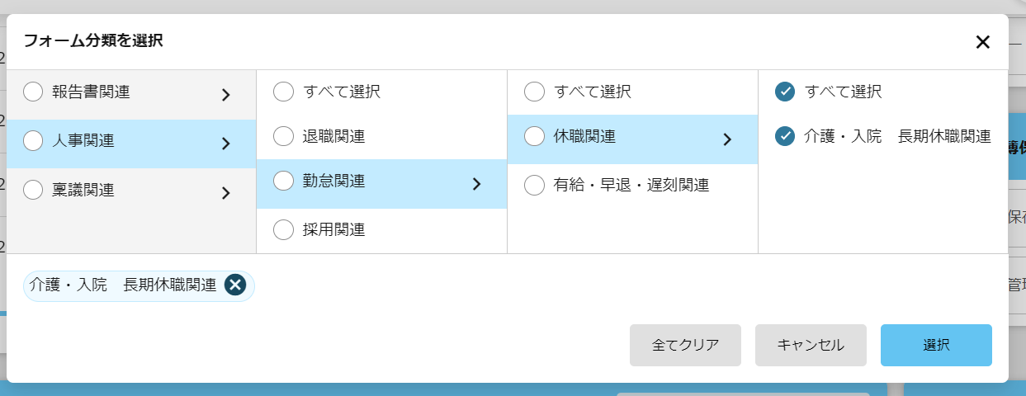1026x396 pixels.
Task: Close the フォーム分類を選択 dialog with X icon
Action: tap(982, 42)
